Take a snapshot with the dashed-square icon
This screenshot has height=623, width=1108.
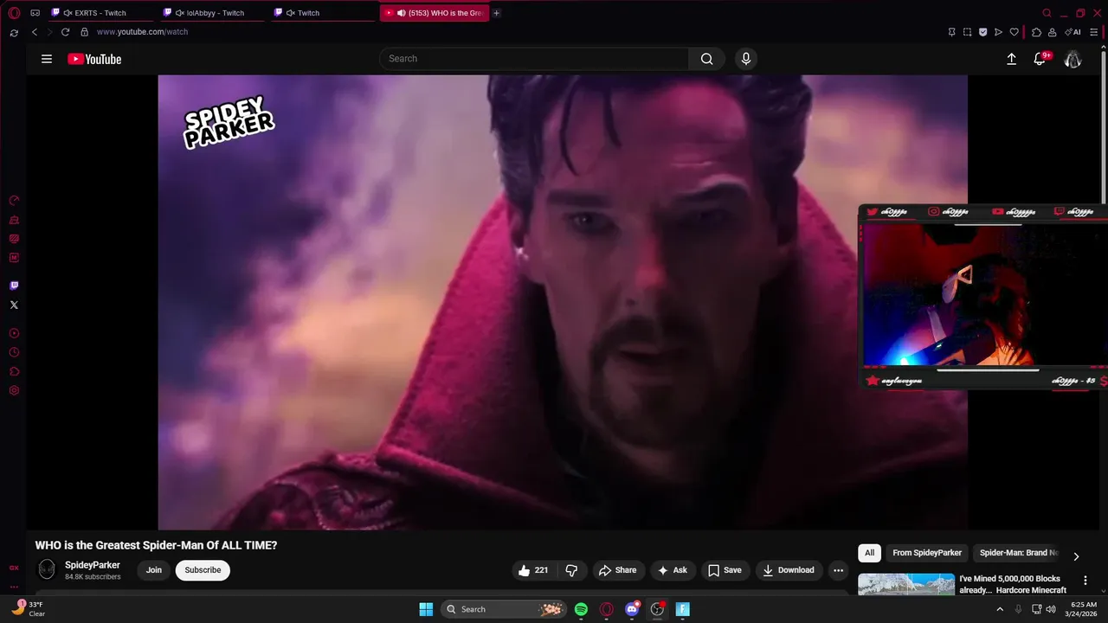[x=967, y=32]
